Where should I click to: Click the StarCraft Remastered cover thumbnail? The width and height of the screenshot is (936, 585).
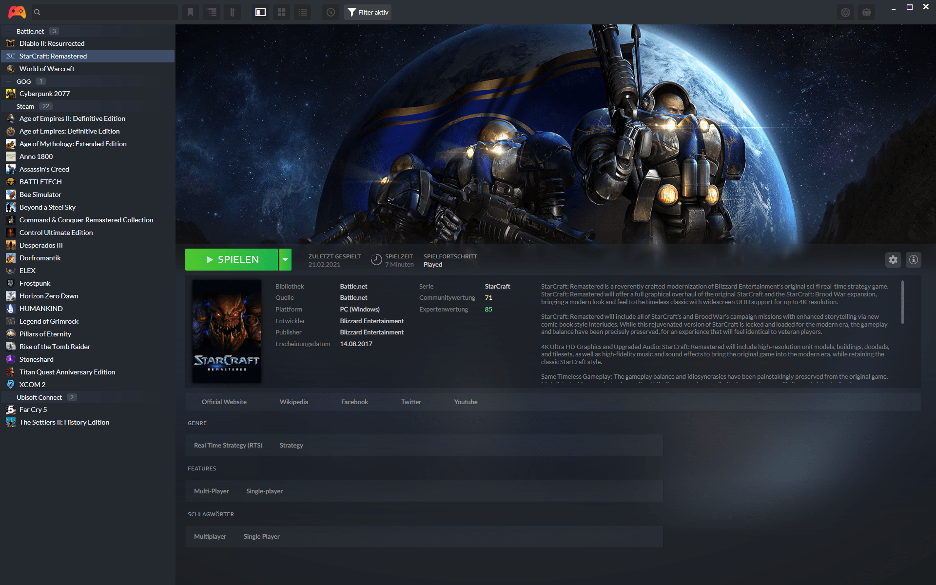point(227,331)
